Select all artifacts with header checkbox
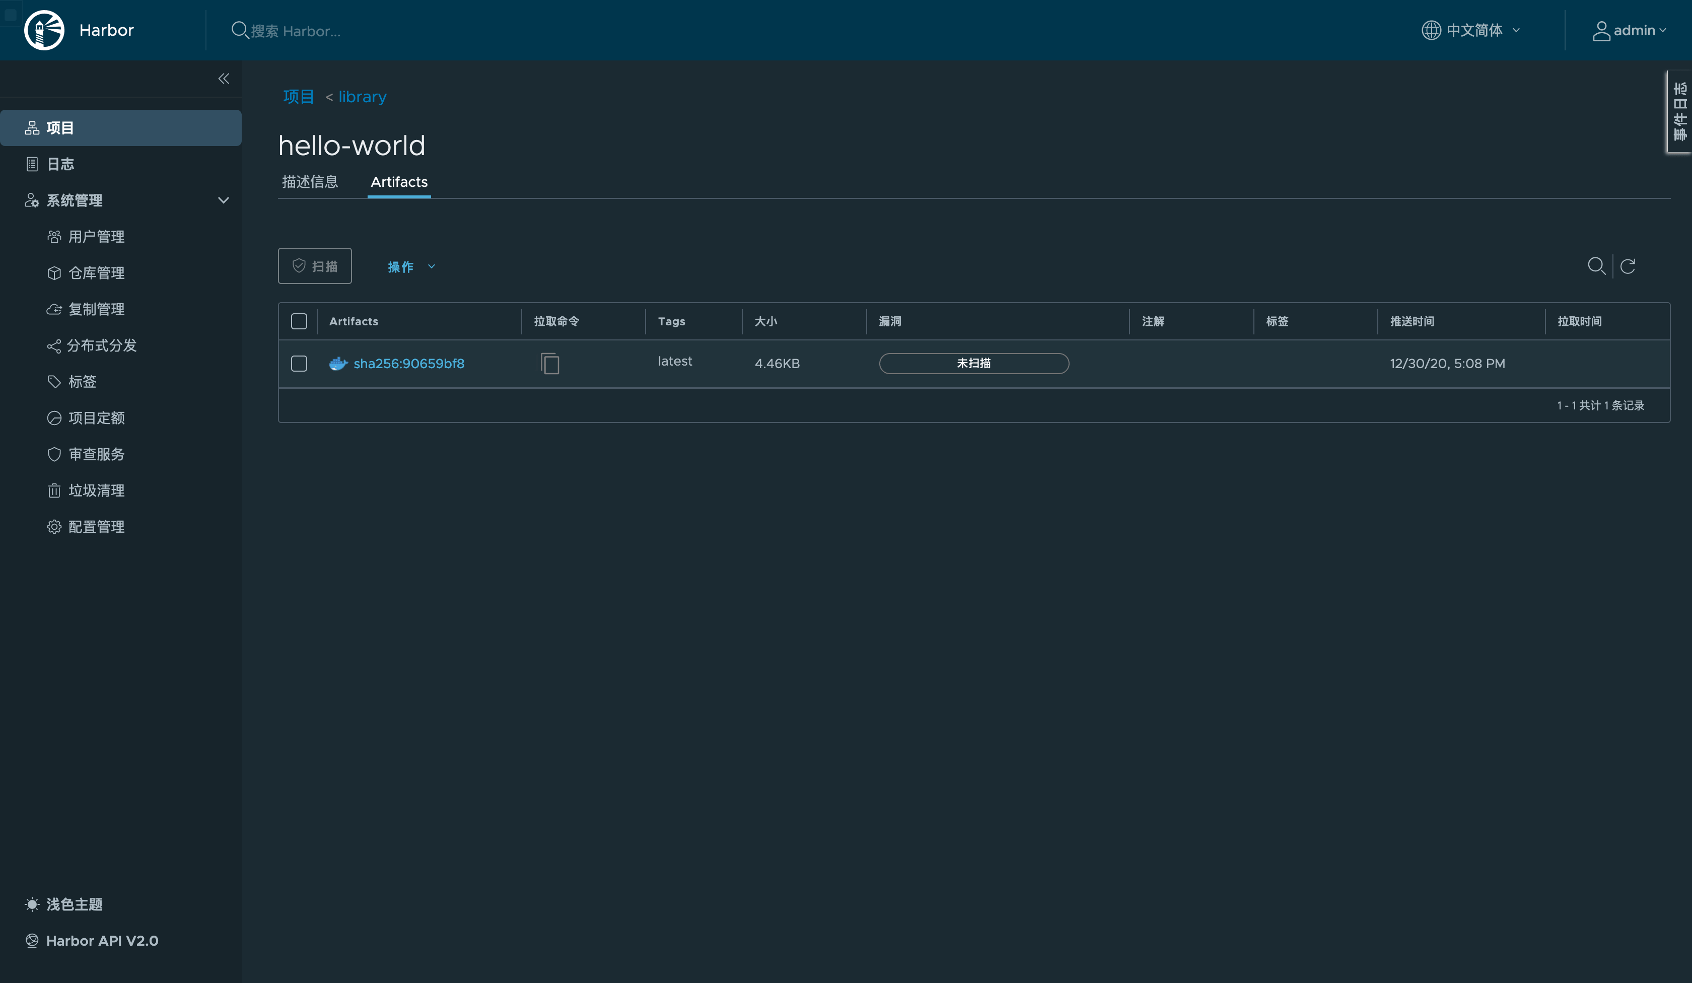 click(x=299, y=321)
